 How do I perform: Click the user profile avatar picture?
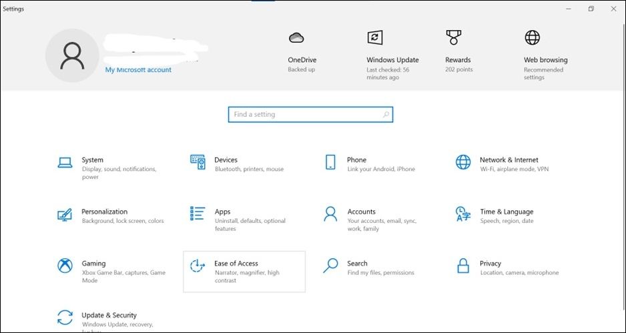(71, 57)
